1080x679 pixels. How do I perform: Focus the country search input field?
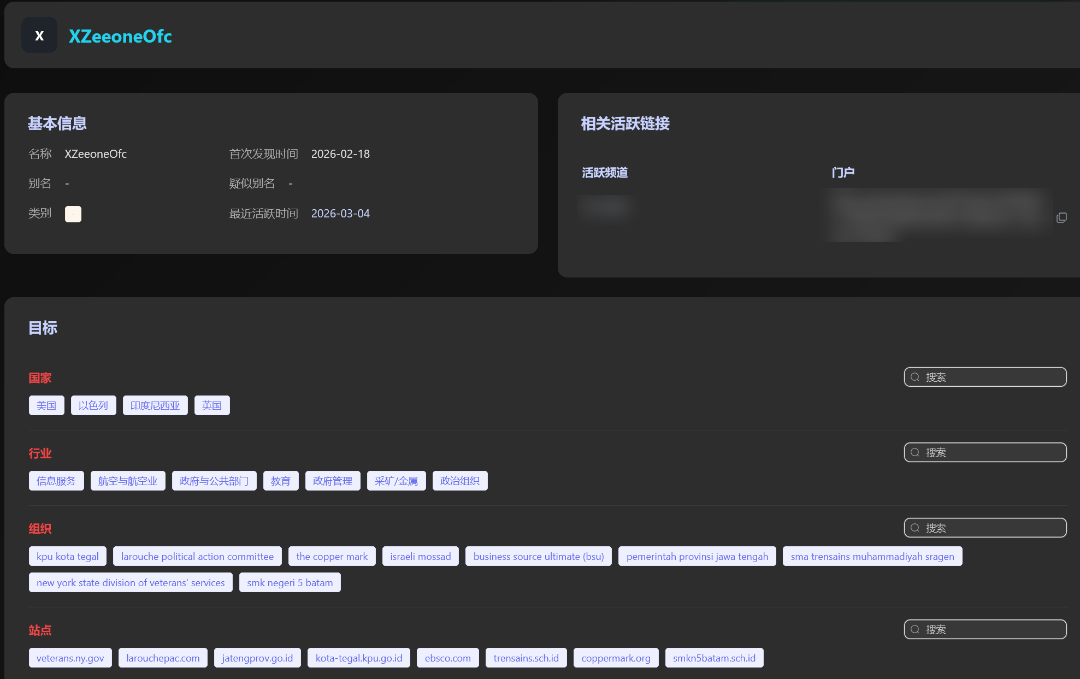coord(992,377)
